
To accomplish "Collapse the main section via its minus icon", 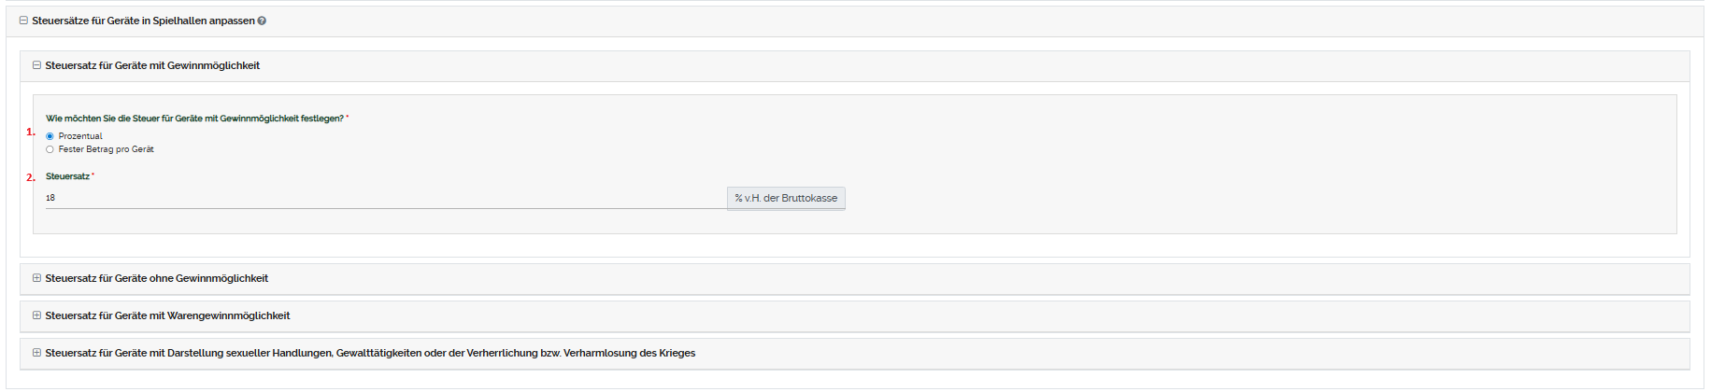I will (x=23, y=21).
